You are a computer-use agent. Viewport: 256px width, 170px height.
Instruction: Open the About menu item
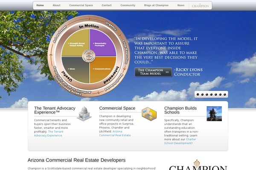coord(56,6)
